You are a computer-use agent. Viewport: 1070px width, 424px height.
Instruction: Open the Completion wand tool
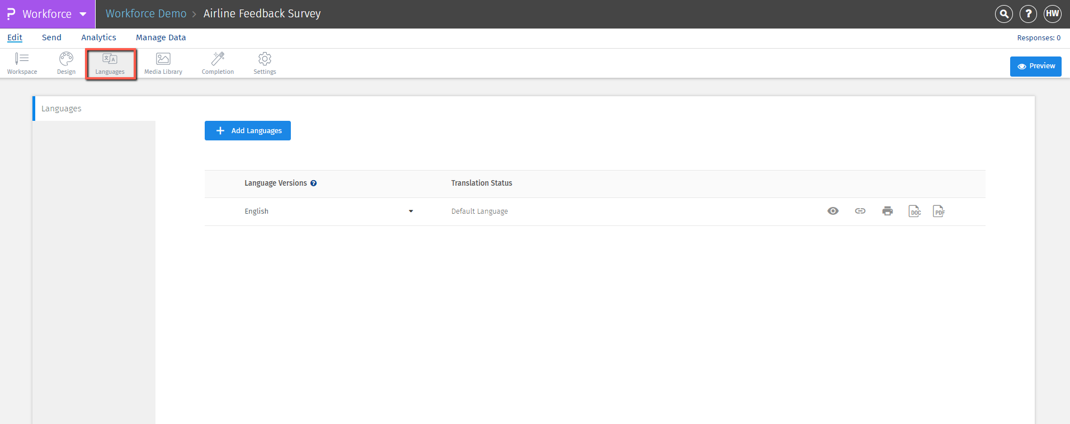218,64
